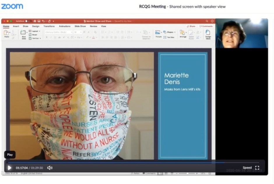The width and height of the screenshot is (274, 184).
Task: Expand the quick access toolbar customize arrow
Action: [x=53, y=21]
